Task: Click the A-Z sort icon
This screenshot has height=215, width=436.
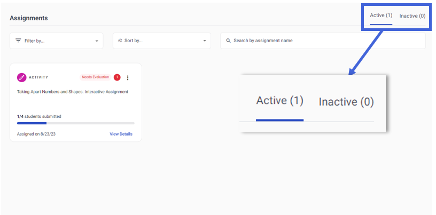Action: 120,41
